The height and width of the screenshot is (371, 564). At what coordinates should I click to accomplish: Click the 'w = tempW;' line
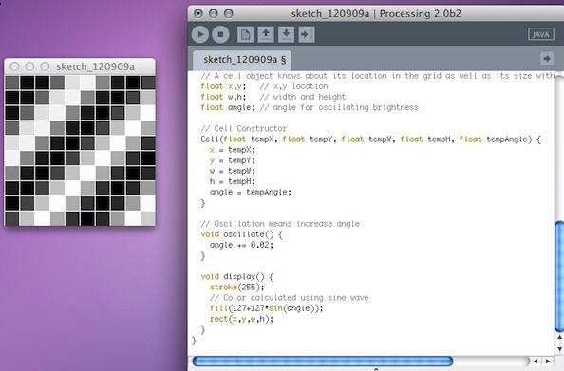click(x=233, y=171)
